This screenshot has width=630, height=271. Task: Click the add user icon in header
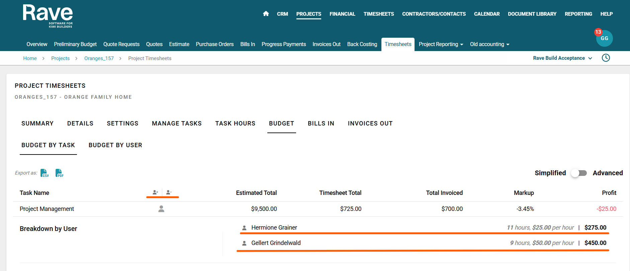tap(155, 192)
